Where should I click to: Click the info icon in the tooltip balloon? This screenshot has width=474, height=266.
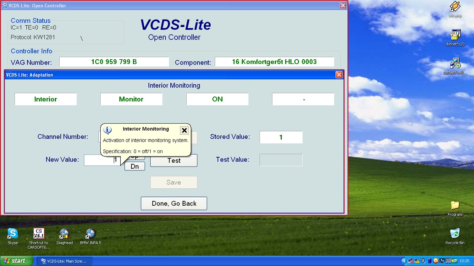click(x=107, y=130)
